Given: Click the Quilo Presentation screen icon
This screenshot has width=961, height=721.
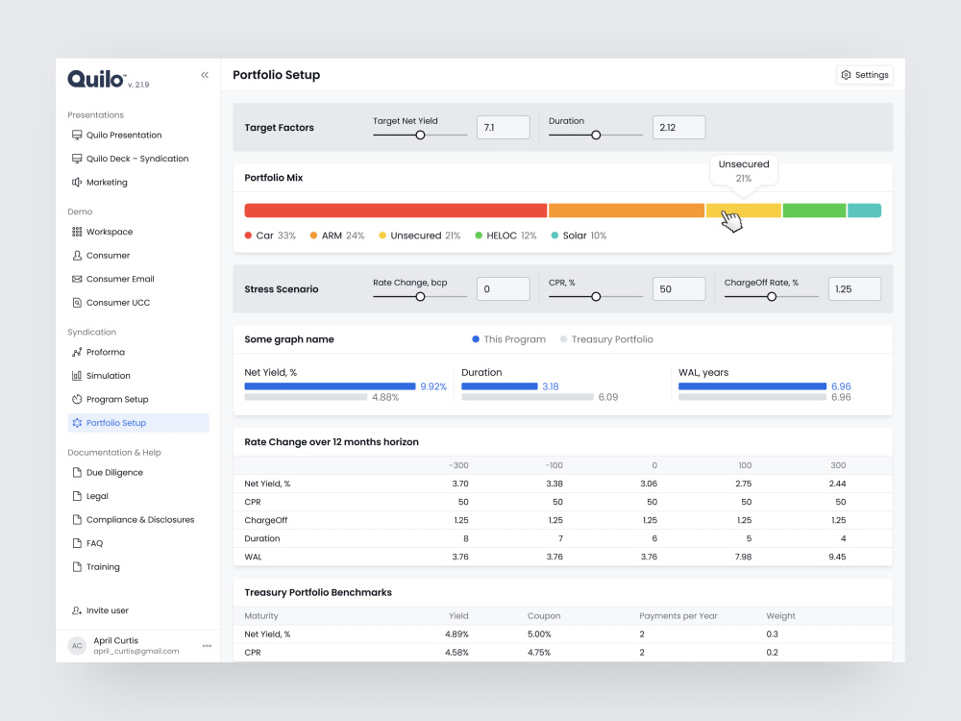Looking at the screenshot, I should point(77,135).
